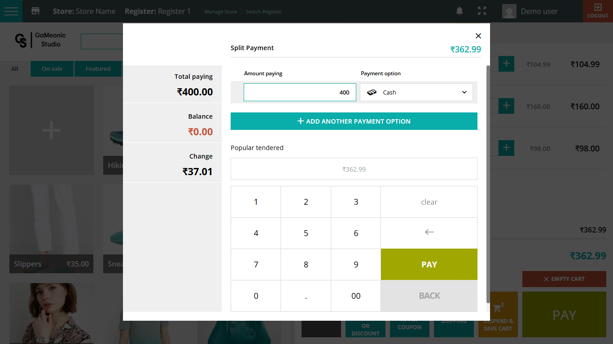The image size is (613, 344).
Task: Click the store icon in header
Action: click(35, 11)
